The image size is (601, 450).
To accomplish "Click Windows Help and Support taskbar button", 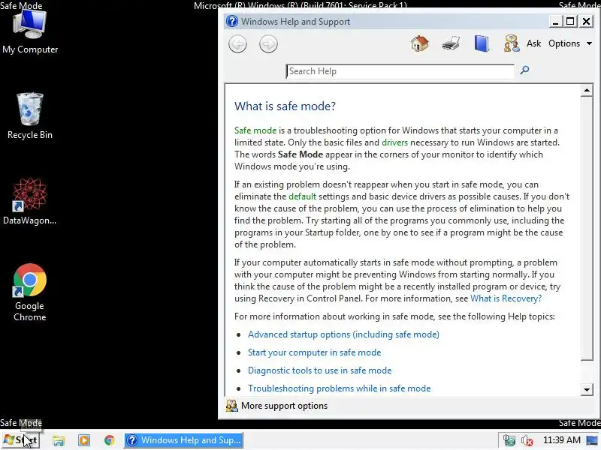I will pos(183,440).
